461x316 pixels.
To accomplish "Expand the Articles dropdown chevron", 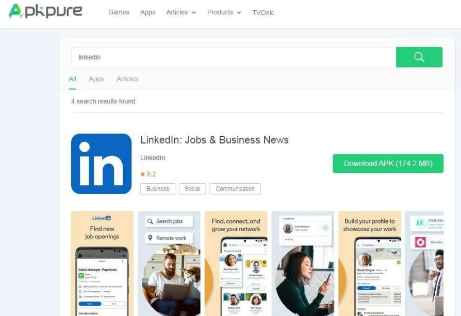I will [x=194, y=13].
